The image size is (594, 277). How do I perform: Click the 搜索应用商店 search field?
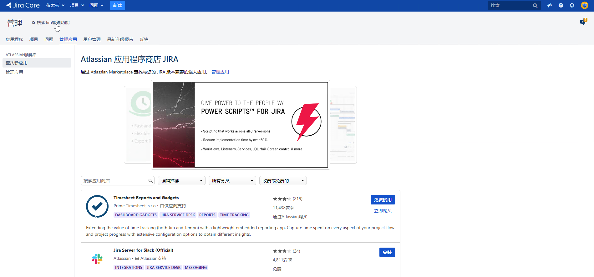coord(118,181)
